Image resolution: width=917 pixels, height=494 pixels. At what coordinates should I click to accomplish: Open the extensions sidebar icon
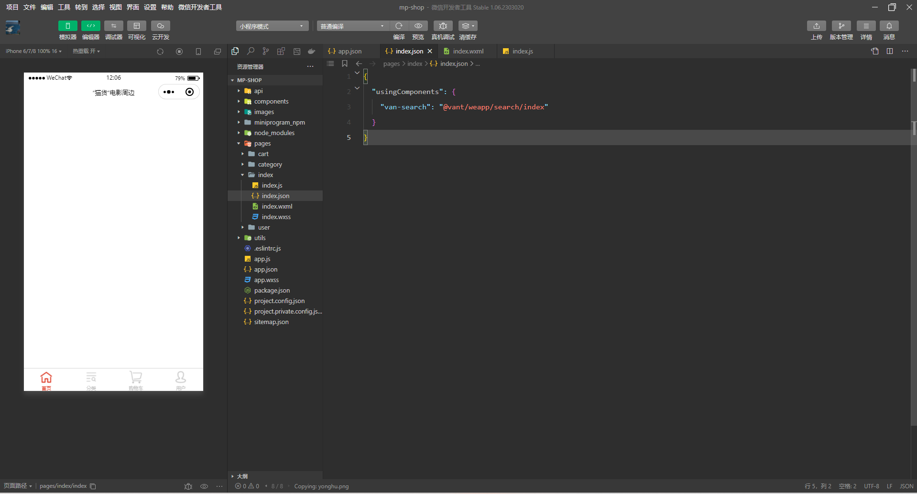click(x=281, y=51)
